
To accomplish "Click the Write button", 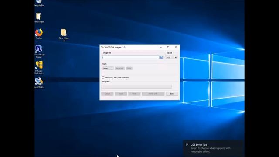I will [134, 94].
